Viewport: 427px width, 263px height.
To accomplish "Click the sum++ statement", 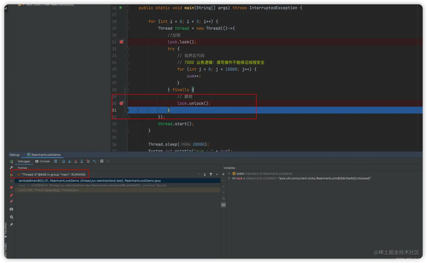I will pos(194,76).
